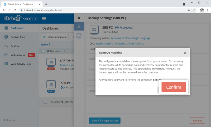Screen dimensions: 211x127
Task: Open the document log tab icon
Action: (79, 36)
